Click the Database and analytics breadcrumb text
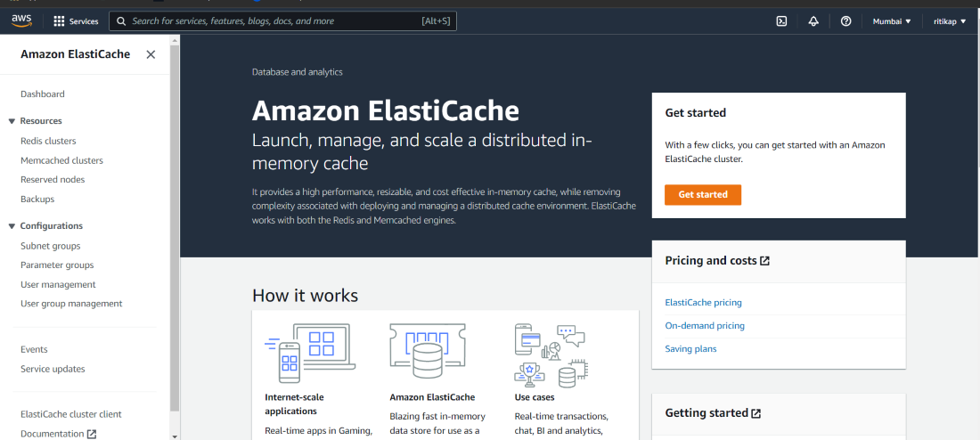Screen dimensions: 980x440 297,72
